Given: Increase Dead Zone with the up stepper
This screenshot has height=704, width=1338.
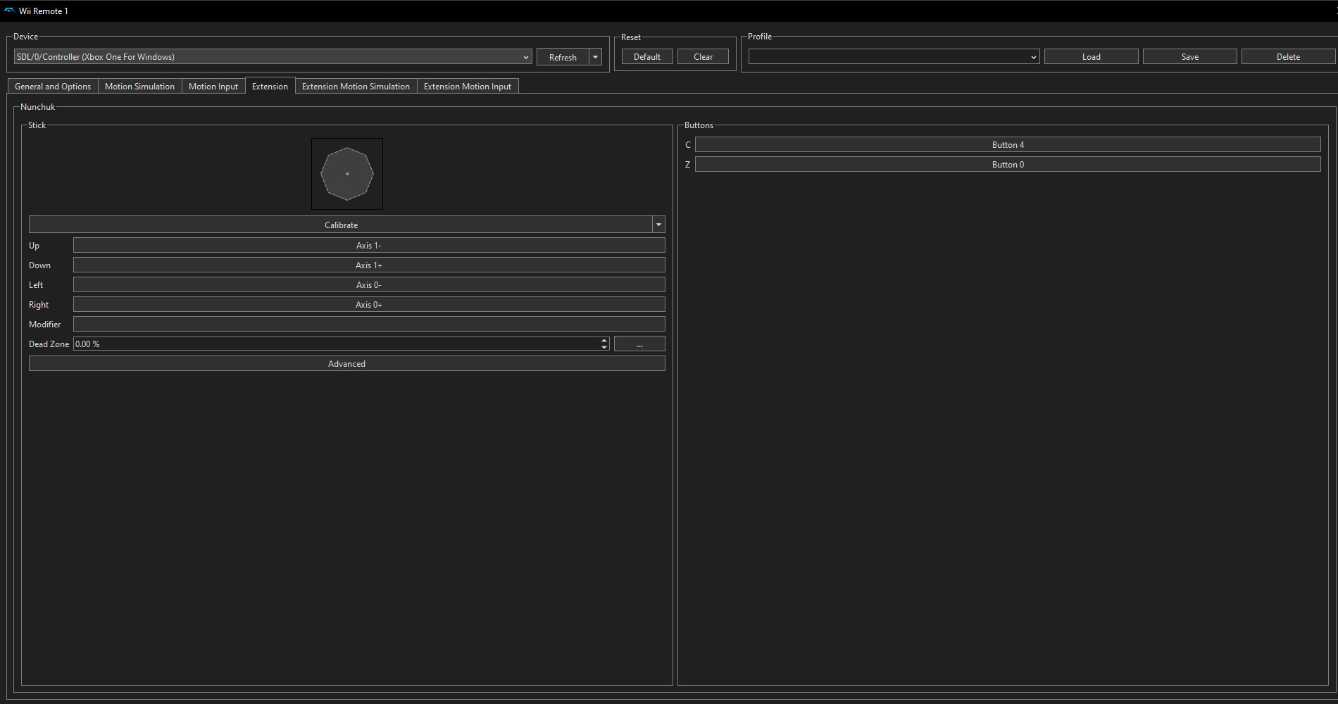Looking at the screenshot, I should [x=604, y=341].
